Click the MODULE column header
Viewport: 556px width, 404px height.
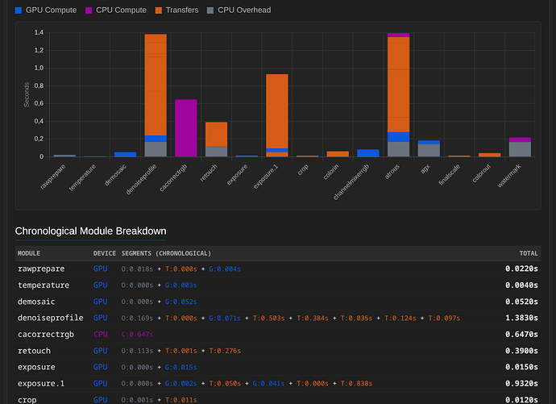tap(29, 253)
